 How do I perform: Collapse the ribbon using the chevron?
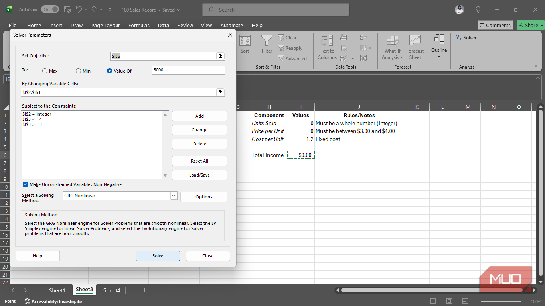tap(536, 65)
